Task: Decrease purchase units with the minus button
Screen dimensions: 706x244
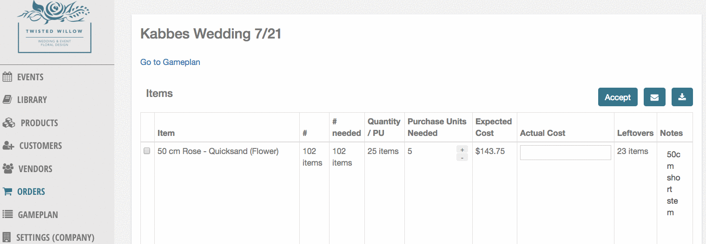Action: tap(462, 157)
